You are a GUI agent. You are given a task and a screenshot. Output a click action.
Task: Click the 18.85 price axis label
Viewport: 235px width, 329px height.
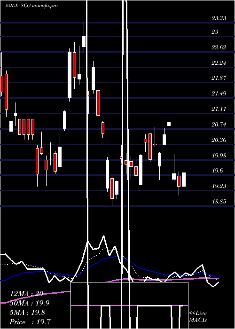219,202
